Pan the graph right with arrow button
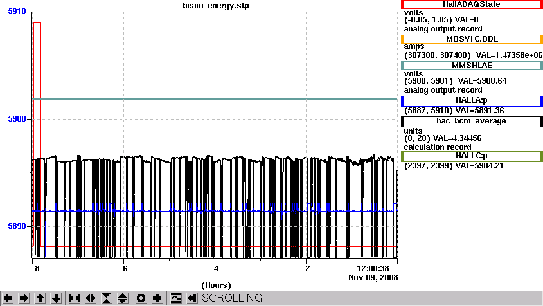543x306 pixels. pos(24,298)
